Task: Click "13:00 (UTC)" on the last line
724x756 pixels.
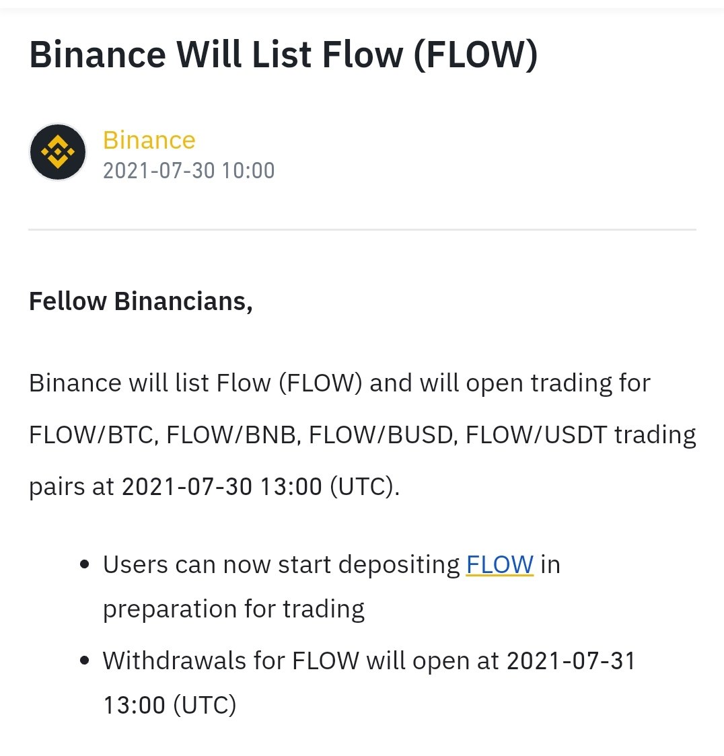Action: pyautogui.click(x=170, y=705)
